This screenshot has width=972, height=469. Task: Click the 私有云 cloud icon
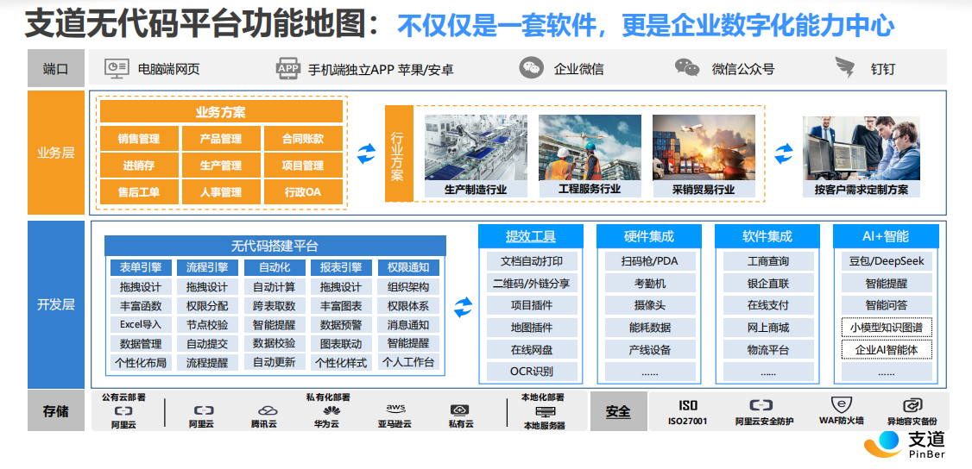tap(459, 410)
